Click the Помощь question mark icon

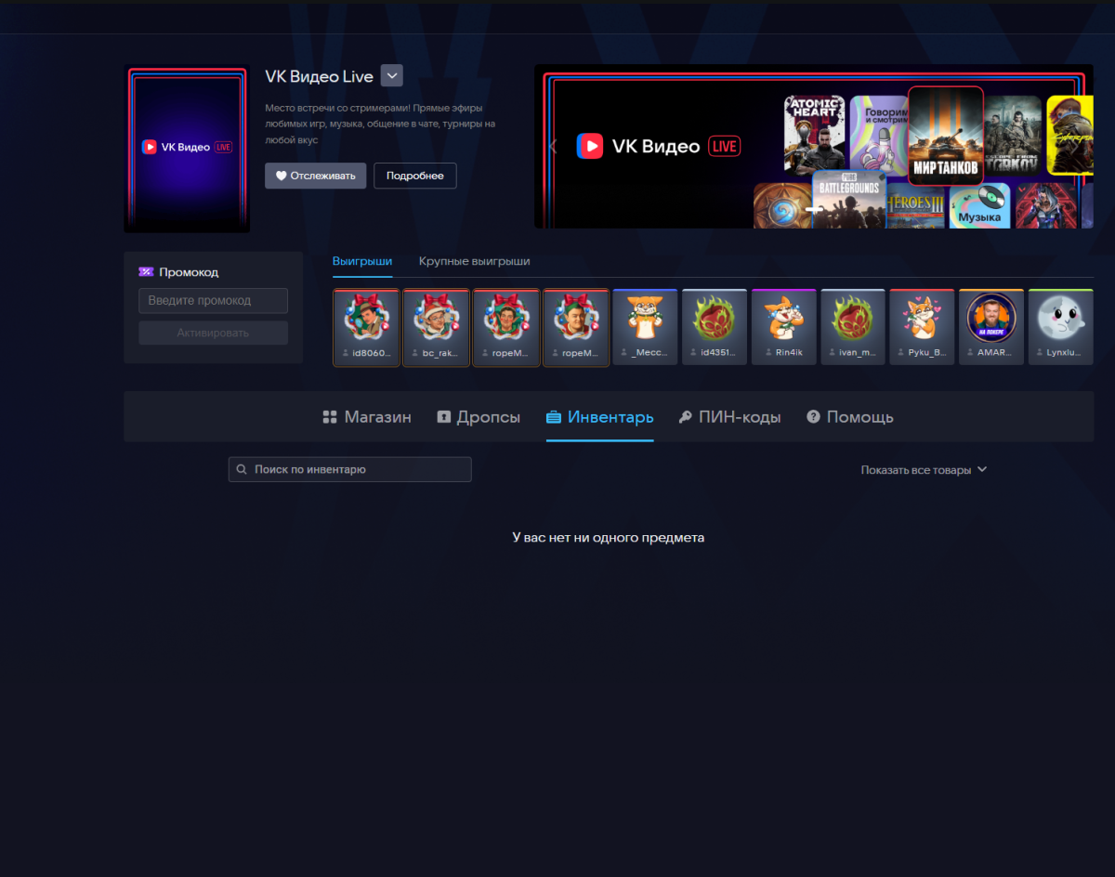[x=813, y=417]
